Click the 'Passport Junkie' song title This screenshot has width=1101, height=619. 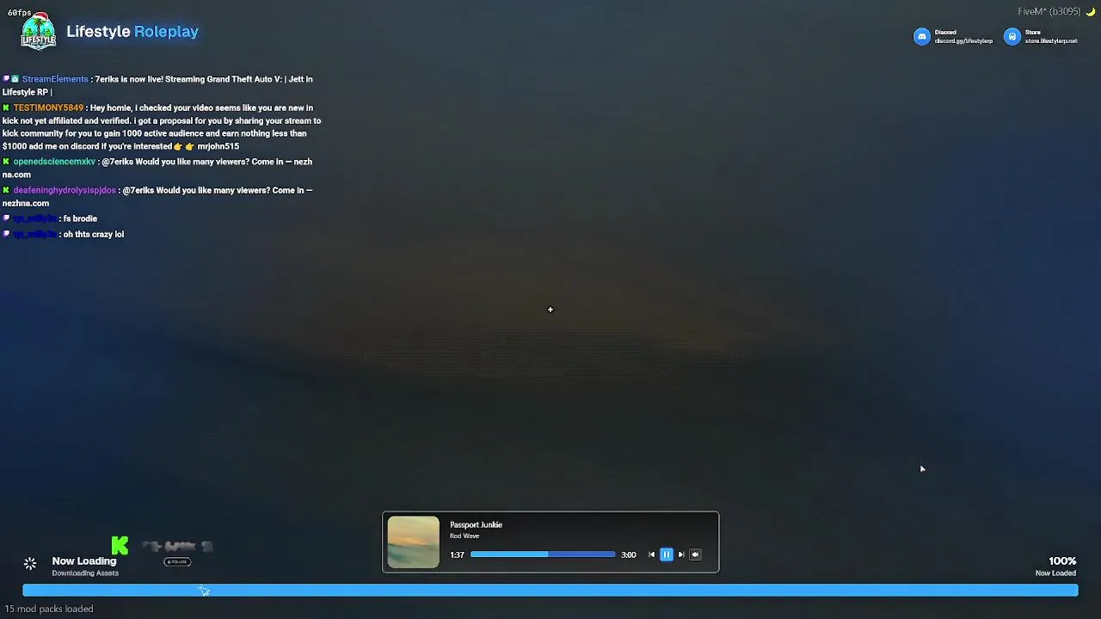pyautogui.click(x=476, y=524)
